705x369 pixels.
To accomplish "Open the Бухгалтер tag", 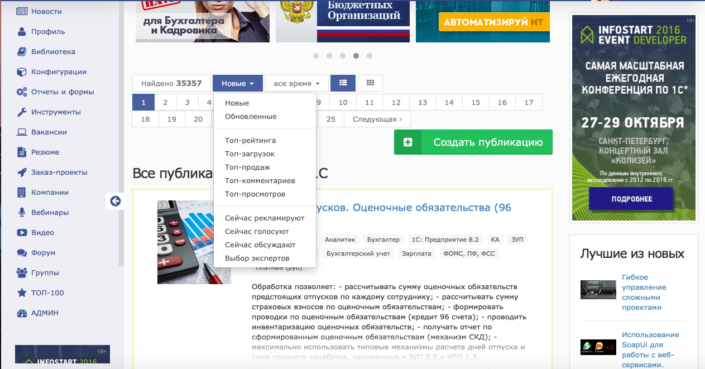I will tap(383, 239).
